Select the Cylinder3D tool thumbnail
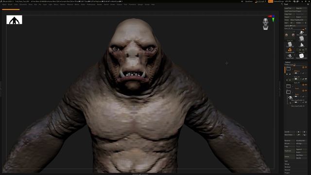The height and width of the screenshot is (175, 311). tap(290, 44)
